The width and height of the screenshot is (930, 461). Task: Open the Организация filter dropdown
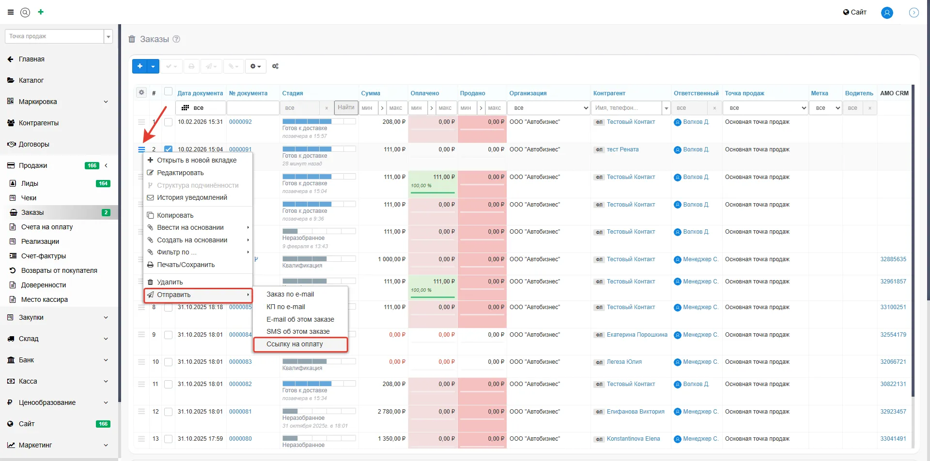pyautogui.click(x=549, y=108)
